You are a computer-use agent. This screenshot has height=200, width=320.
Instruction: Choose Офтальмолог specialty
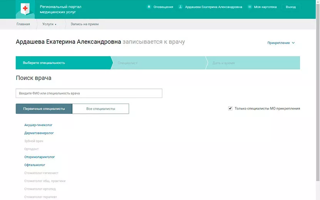35,165
